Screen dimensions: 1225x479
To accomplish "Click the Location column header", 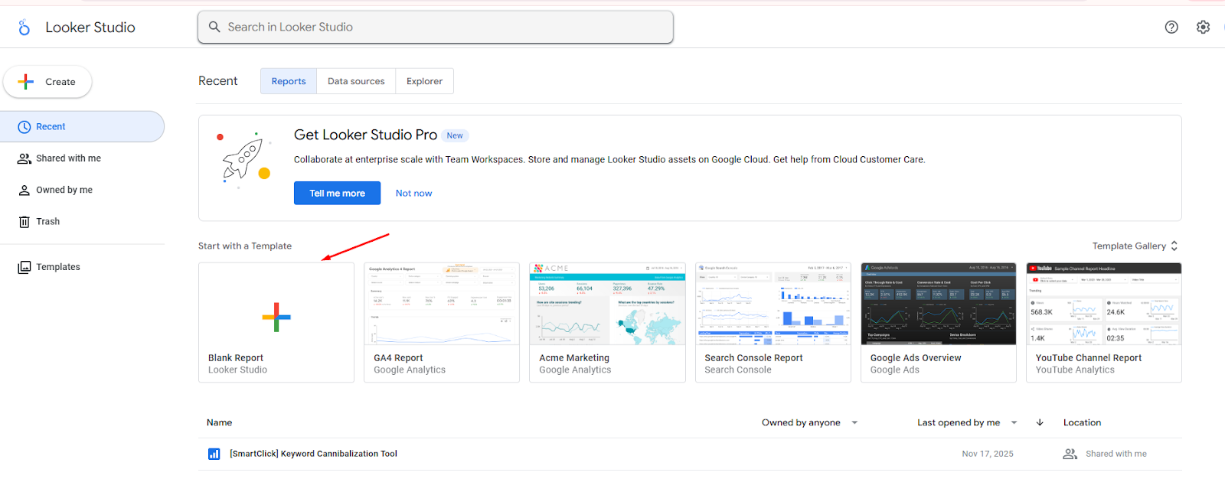I will point(1082,422).
